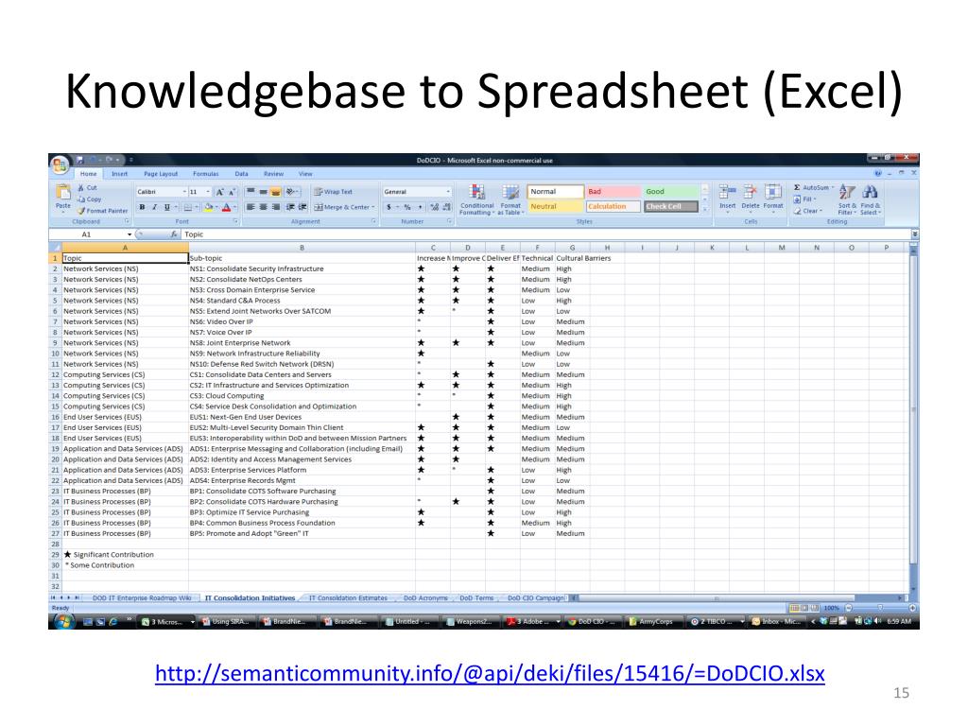Click the Top Align icon
The height and width of the screenshot is (726, 968).
pyautogui.click(x=251, y=192)
